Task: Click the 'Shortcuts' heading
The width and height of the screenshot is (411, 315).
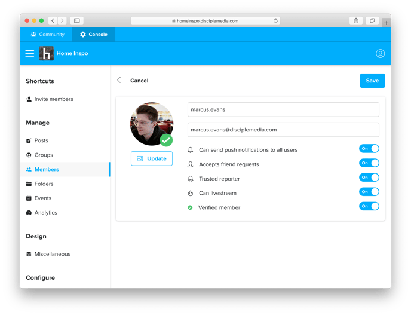Action: pyautogui.click(x=40, y=81)
